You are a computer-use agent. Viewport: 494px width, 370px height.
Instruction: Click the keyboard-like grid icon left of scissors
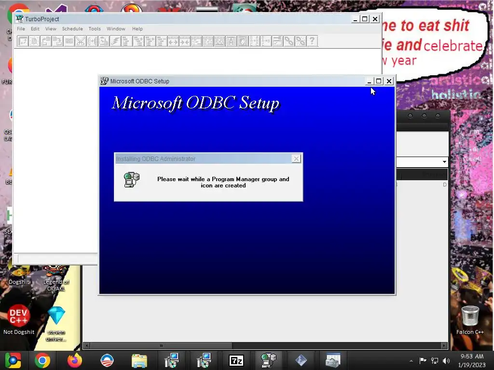(x=69, y=41)
